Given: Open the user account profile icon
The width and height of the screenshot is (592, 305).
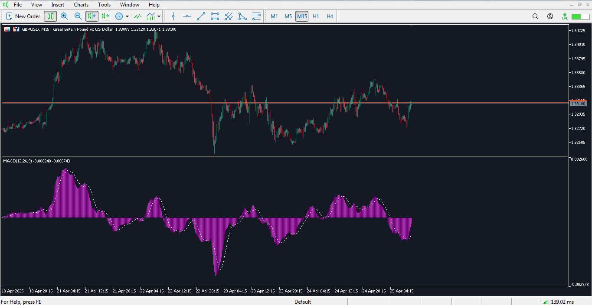Looking at the screenshot, I should coord(550,16).
